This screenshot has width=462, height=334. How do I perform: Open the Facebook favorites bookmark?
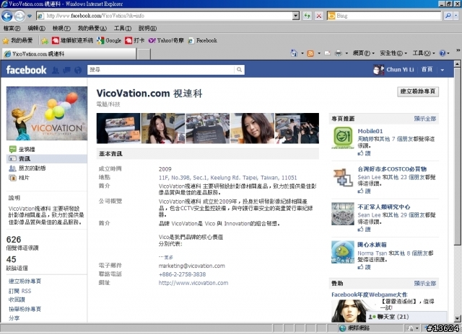(x=203, y=40)
